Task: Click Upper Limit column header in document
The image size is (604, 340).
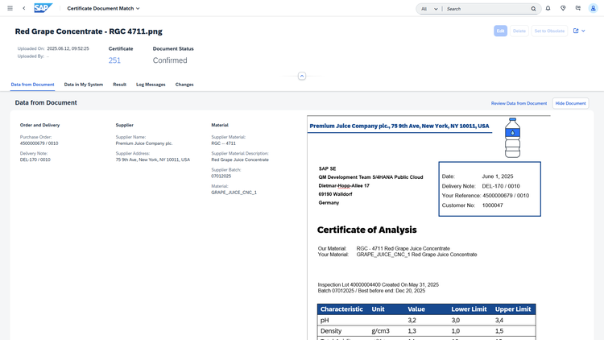Action: pyautogui.click(x=513, y=309)
